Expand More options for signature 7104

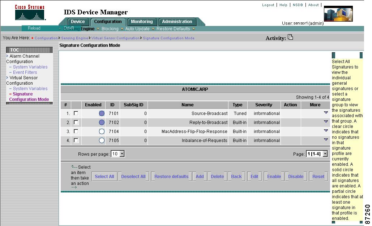326,131
